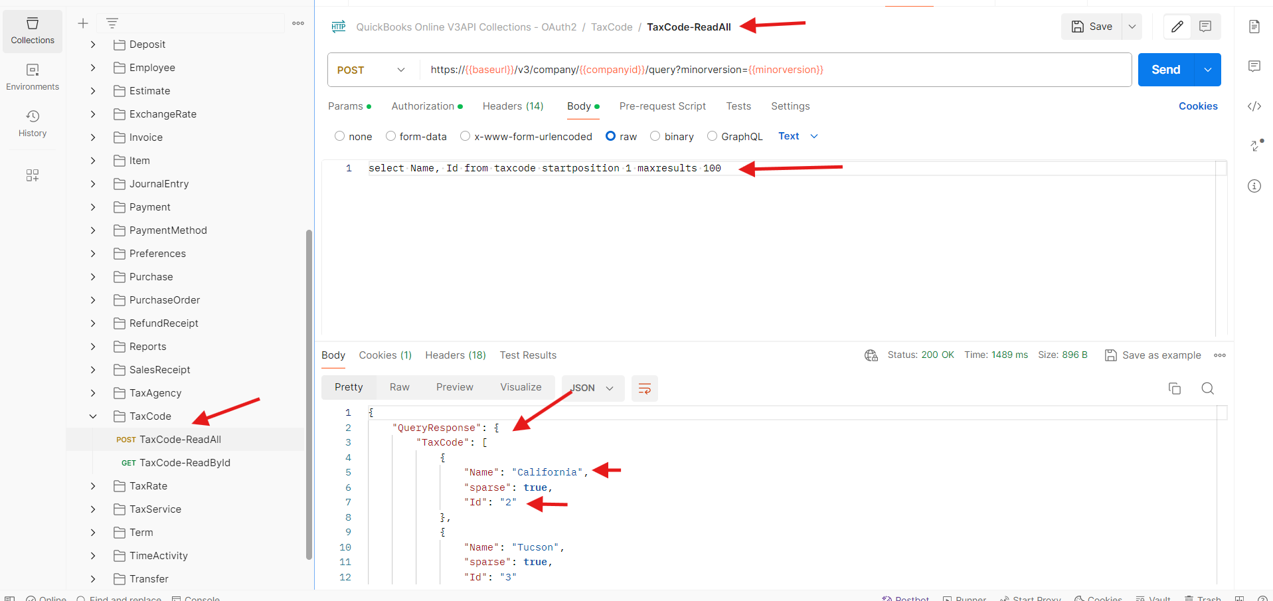Screen dimensions: 1273x601
Task: Click the word wrap icon in the response toolbar
Action: pos(644,388)
